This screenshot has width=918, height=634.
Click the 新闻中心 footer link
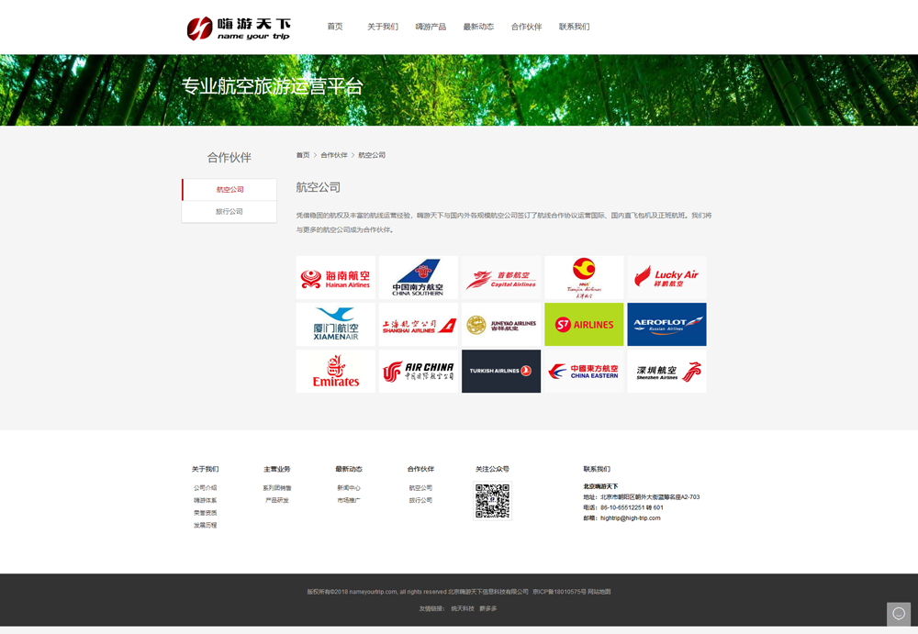[349, 488]
